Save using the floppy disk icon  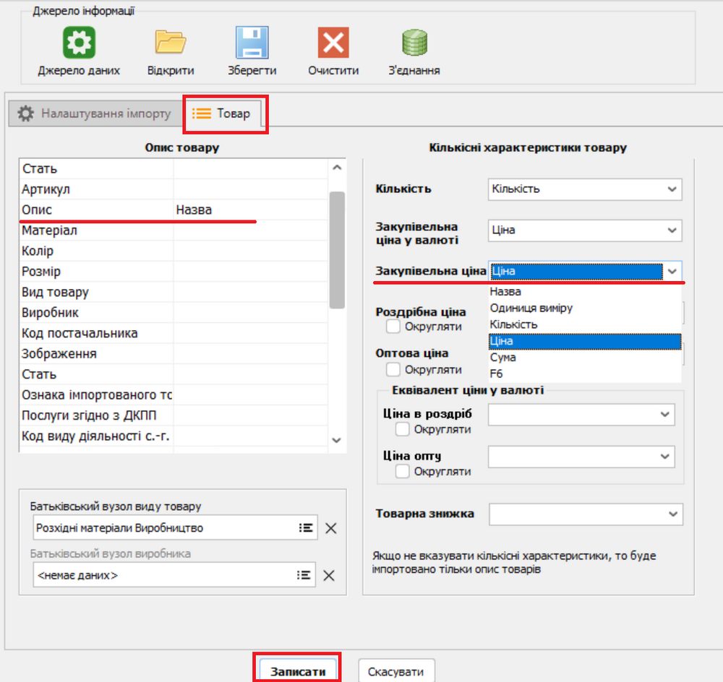click(252, 43)
